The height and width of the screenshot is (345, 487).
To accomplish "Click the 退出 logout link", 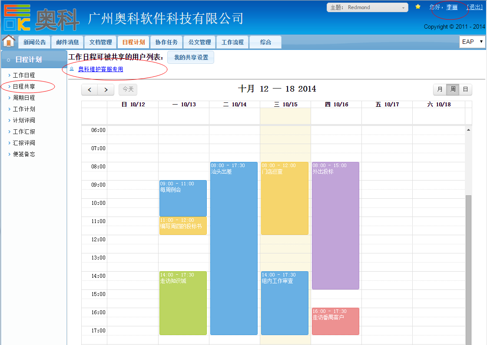I will [x=474, y=7].
